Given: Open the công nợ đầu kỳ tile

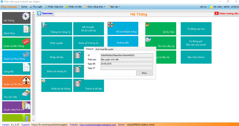Looking at the screenshot, I should (166, 57).
